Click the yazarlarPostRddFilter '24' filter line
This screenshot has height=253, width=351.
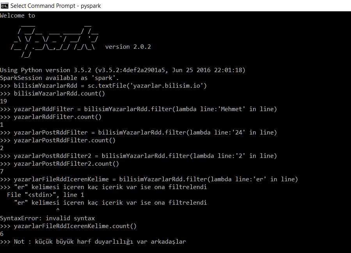click(x=138, y=133)
